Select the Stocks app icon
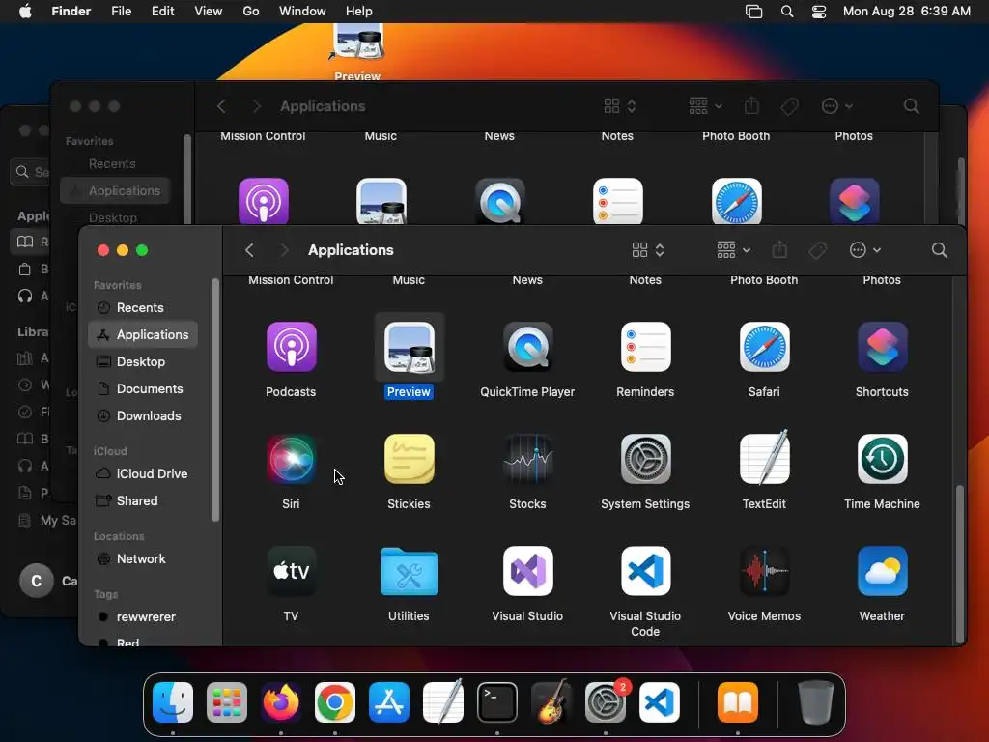 (527, 459)
